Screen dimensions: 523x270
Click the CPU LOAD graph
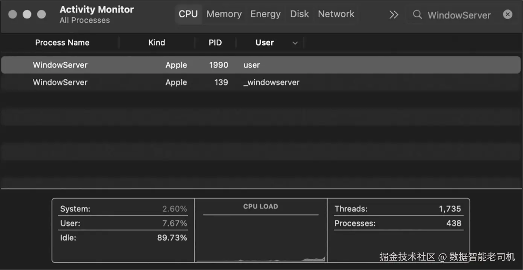(x=261, y=237)
